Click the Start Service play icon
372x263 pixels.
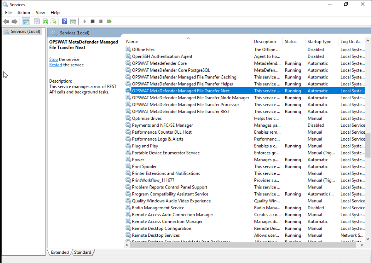pyautogui.click(x=85, y=22)
